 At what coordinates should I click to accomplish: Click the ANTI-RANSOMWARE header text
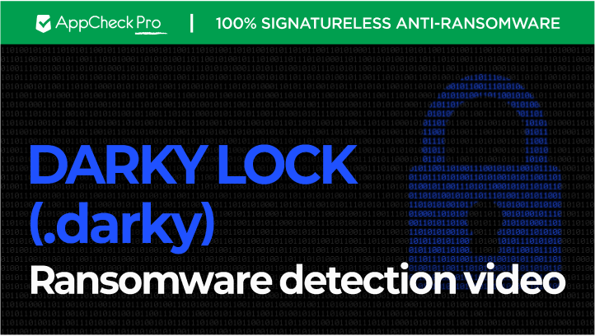[478, 24]
